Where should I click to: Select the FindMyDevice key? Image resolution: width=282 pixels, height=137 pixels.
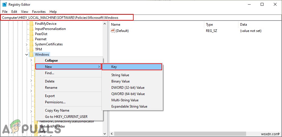(x=46, y=24)
